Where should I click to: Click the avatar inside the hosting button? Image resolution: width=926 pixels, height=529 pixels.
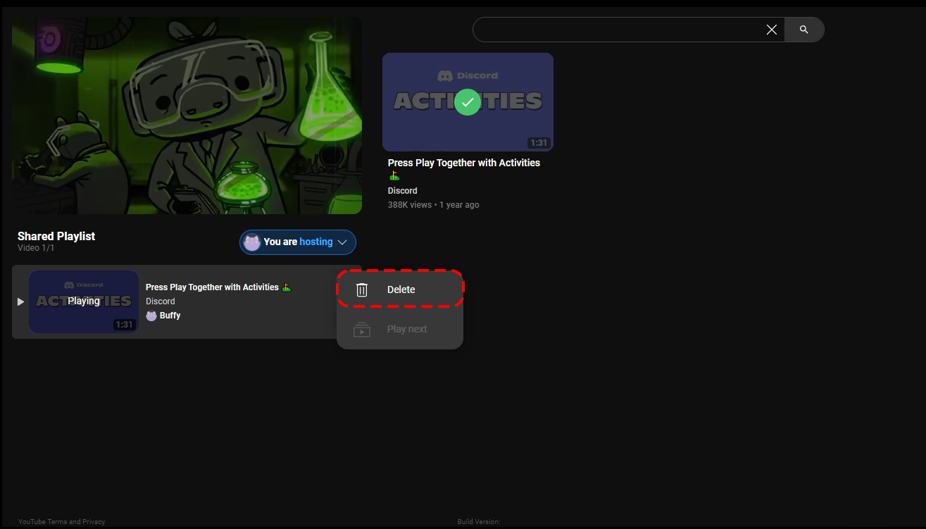tap(252, 242)
